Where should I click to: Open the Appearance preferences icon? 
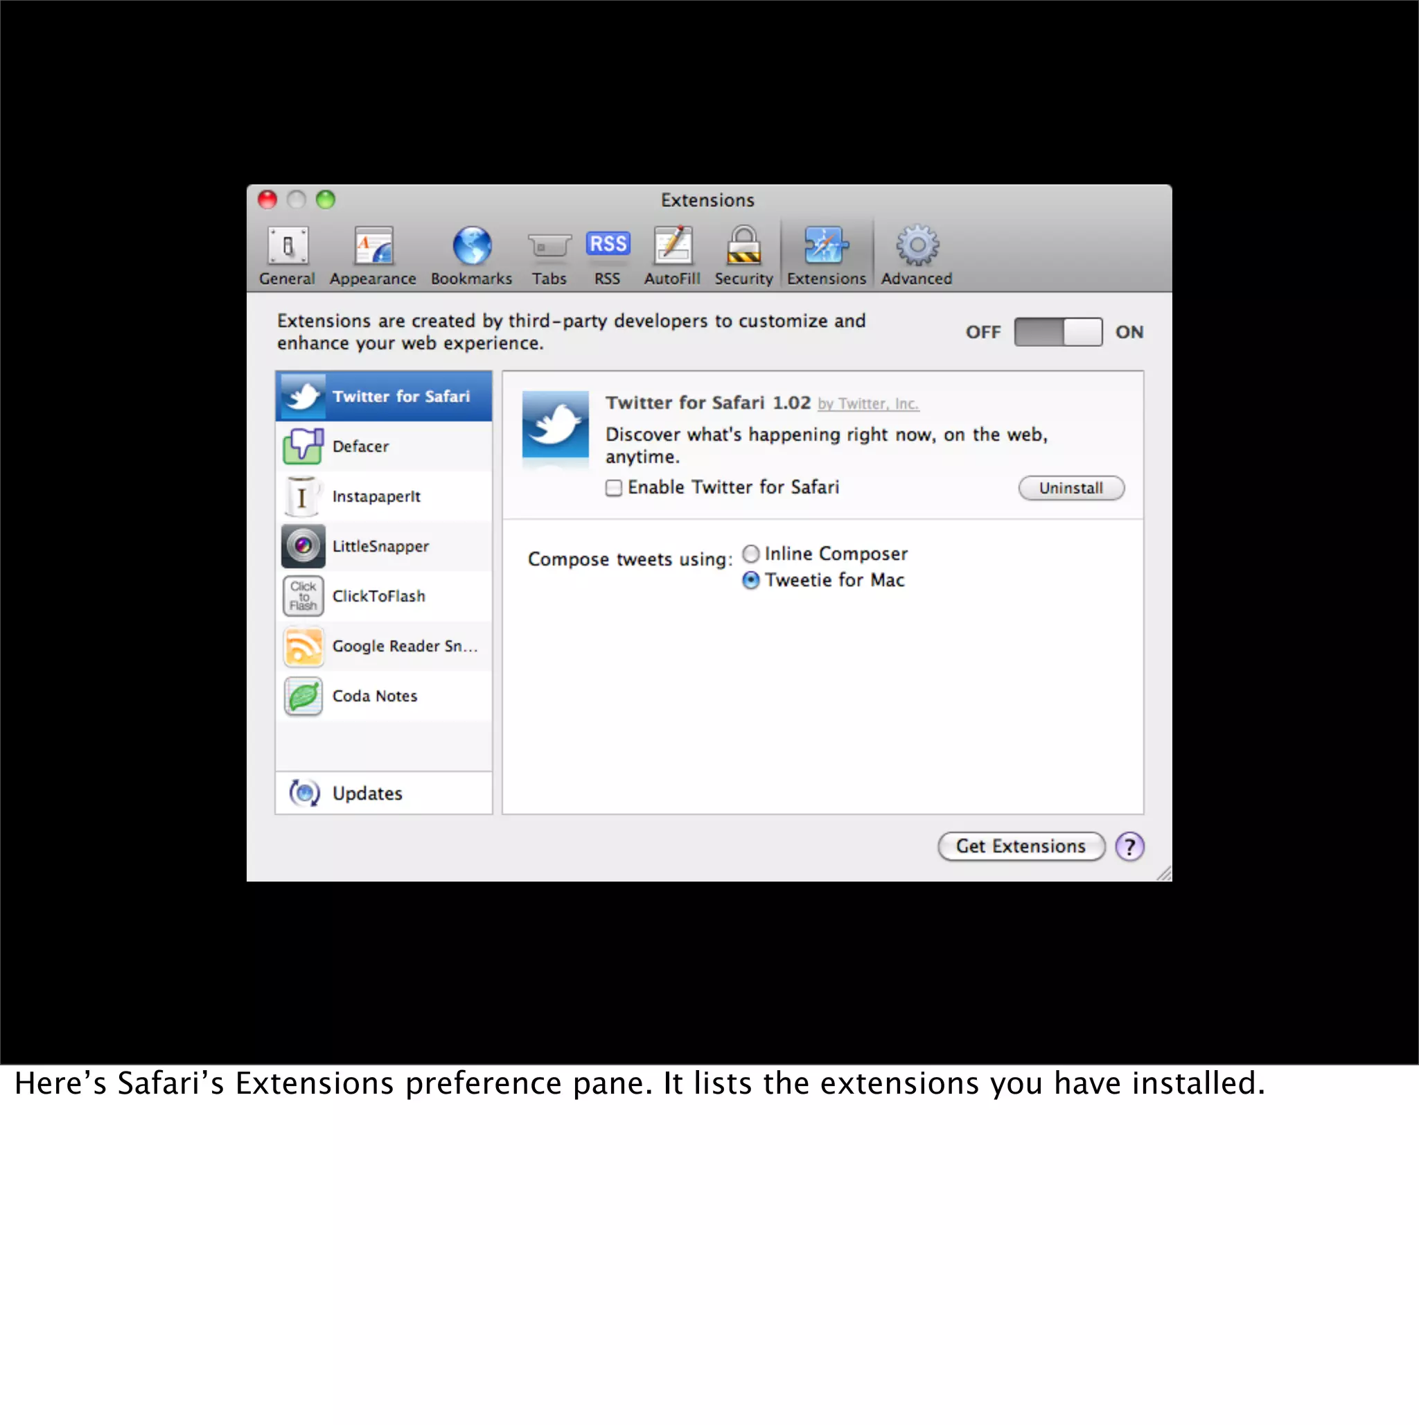click(x=373, y=245)
